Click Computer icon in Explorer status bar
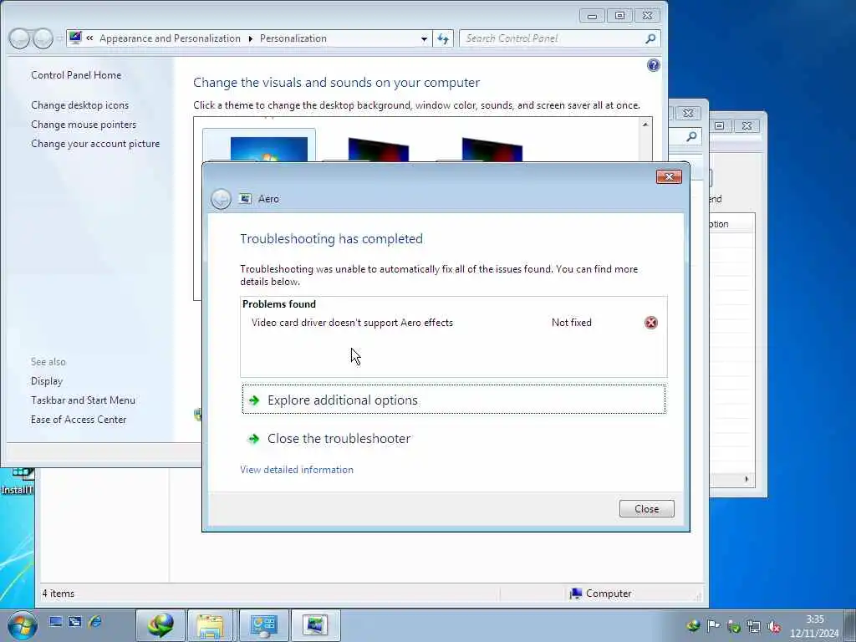856x642 pixels. 575,594
